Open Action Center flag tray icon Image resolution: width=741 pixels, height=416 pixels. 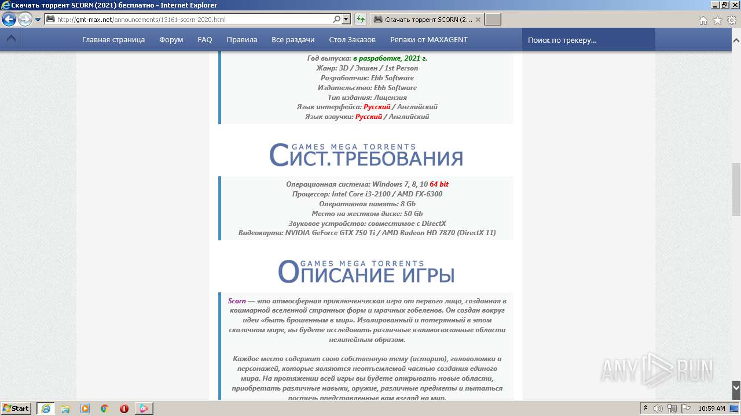[685, 408]
